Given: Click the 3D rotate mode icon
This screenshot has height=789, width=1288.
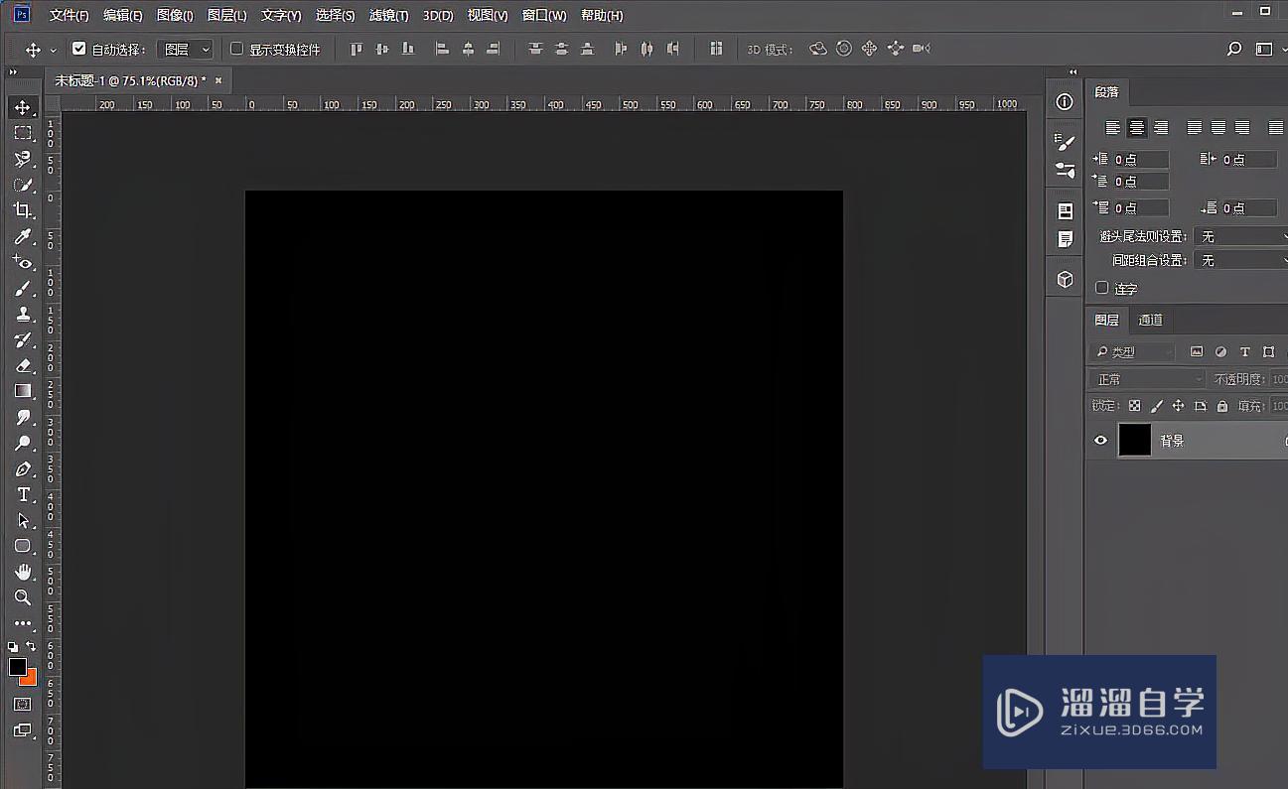Looking at the screenshot, I should click(x=817, y=49).
